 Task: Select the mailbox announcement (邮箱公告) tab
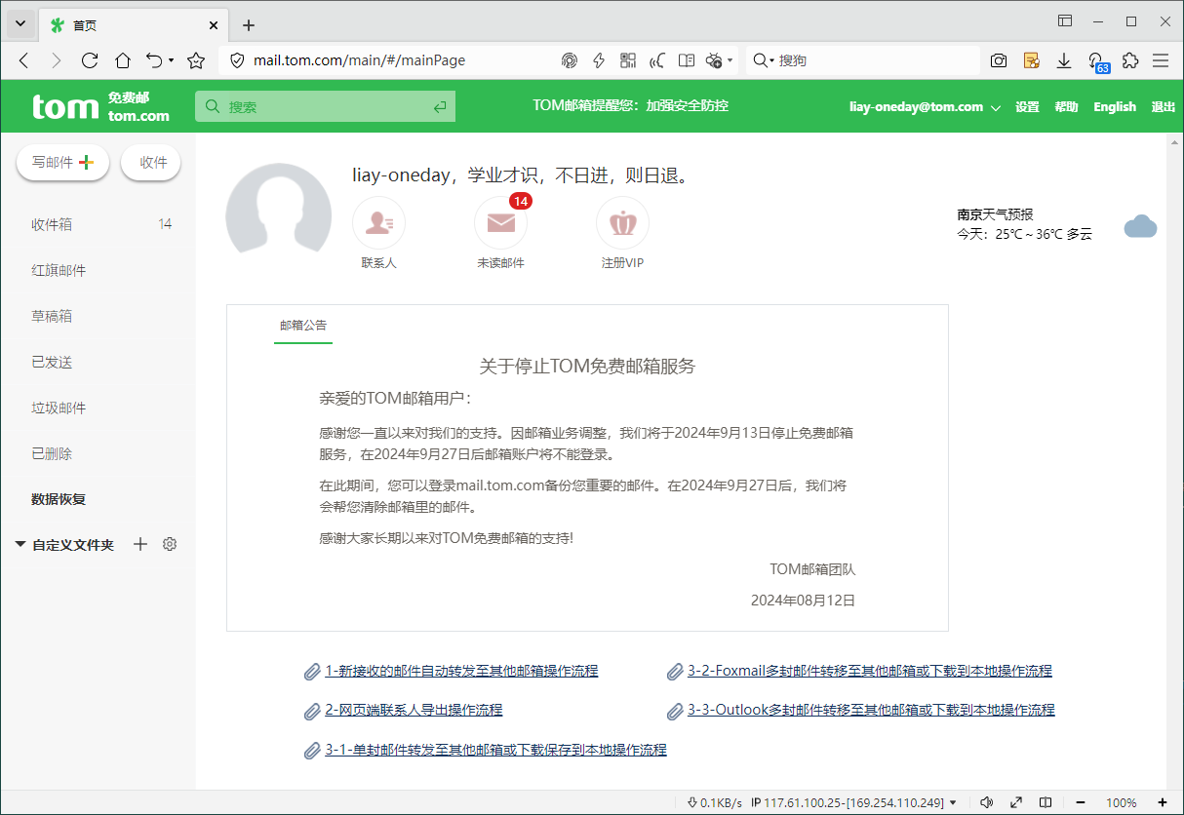click(x=303, y=326)
